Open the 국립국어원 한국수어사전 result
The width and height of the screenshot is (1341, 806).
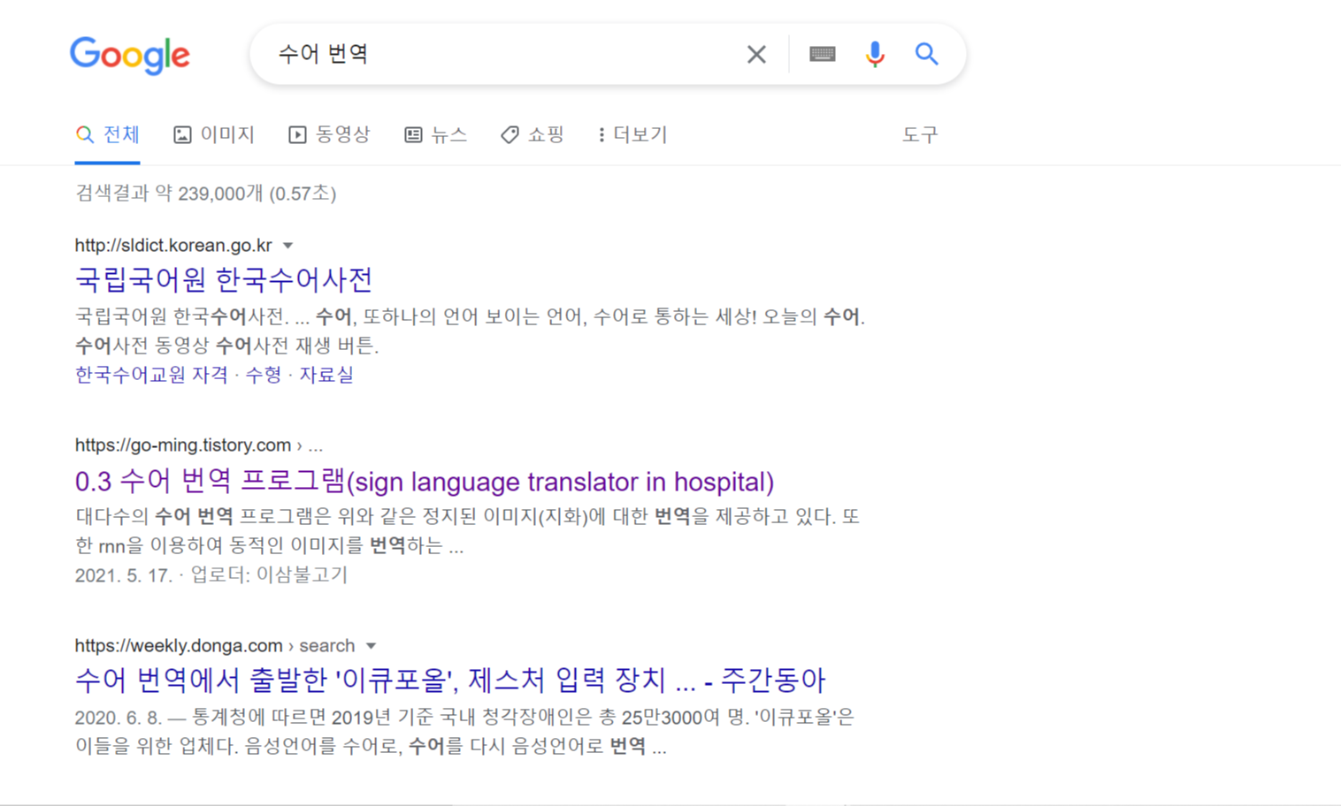click(224, 280)
